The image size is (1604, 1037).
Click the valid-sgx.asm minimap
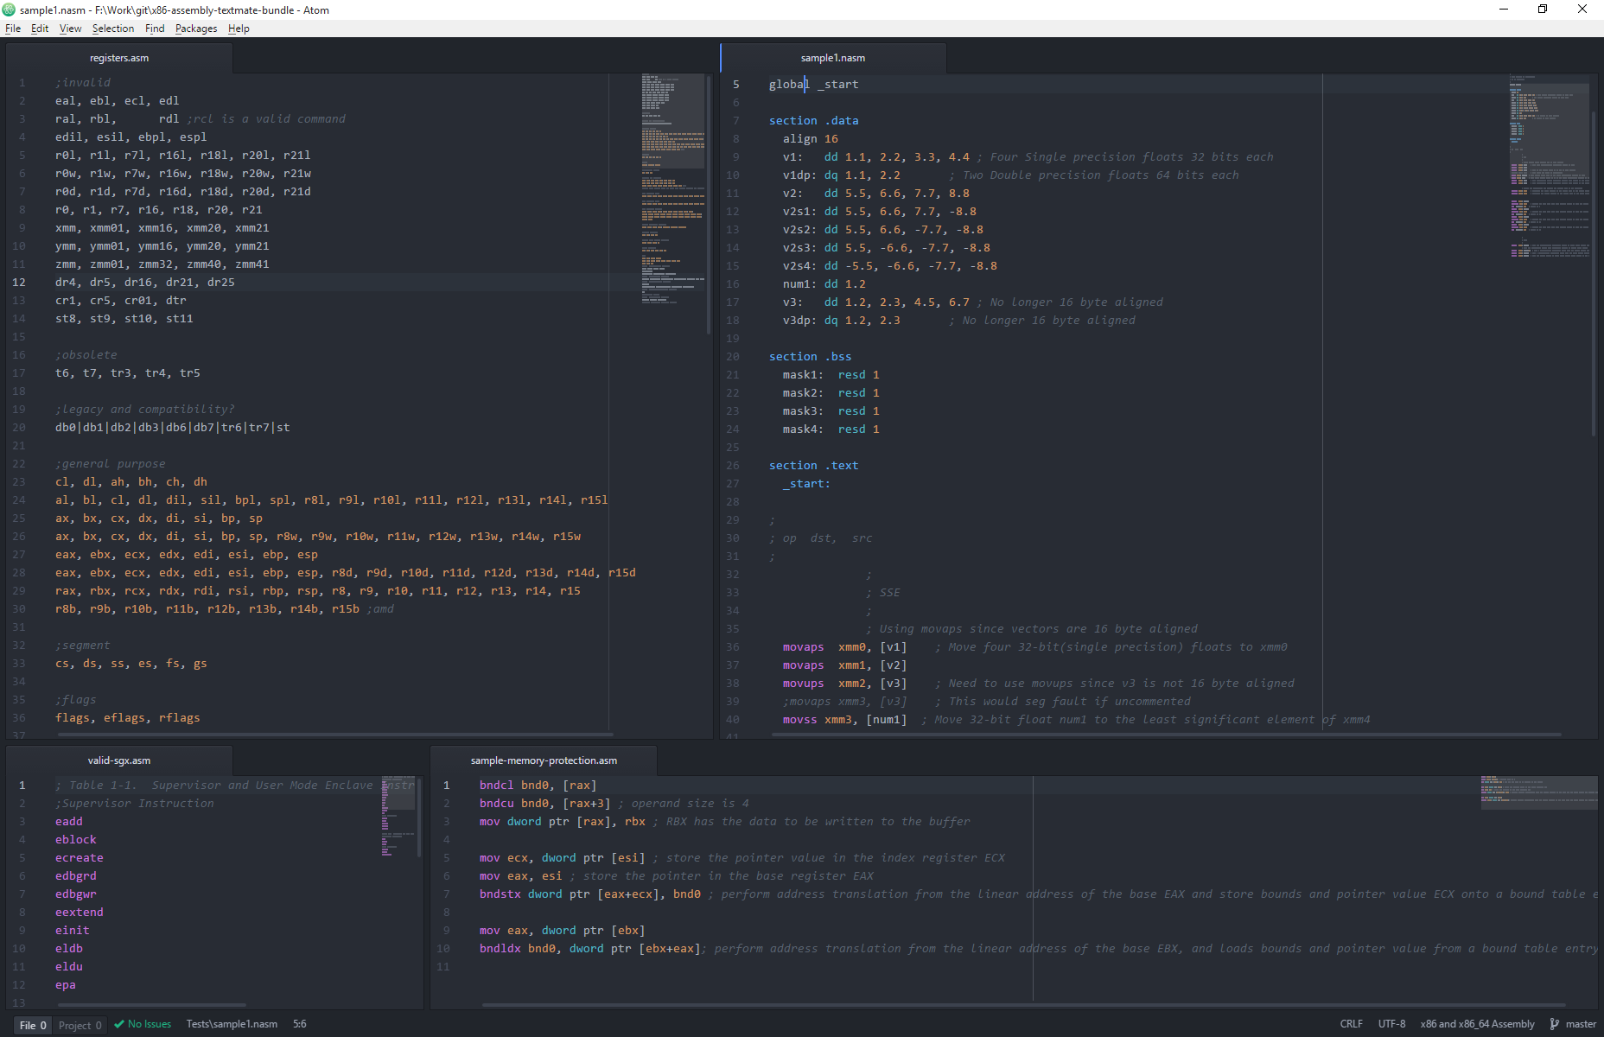(398, 816)
